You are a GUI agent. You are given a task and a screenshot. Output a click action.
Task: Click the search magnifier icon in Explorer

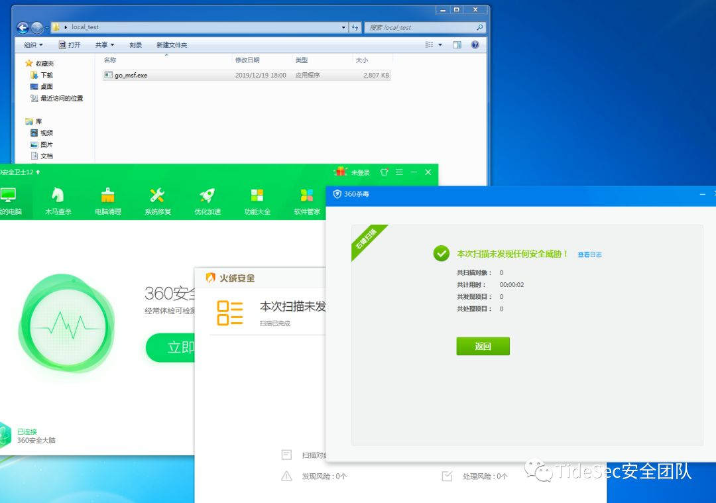479,27
